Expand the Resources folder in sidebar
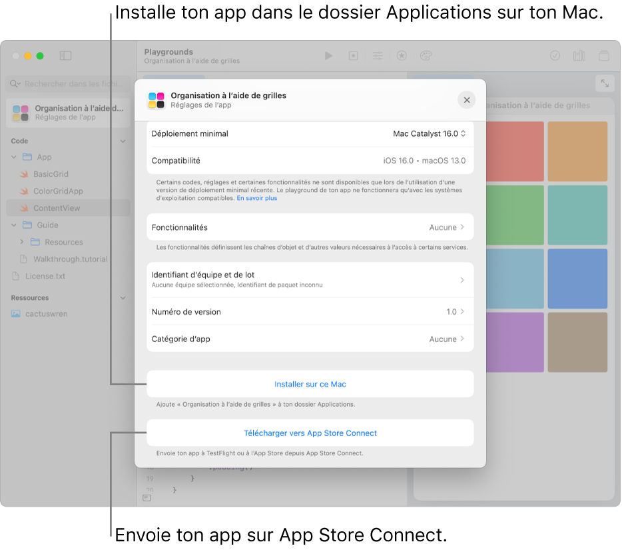Image resolution: width=622 pixels, height=550 pixels. coord(22,242)
